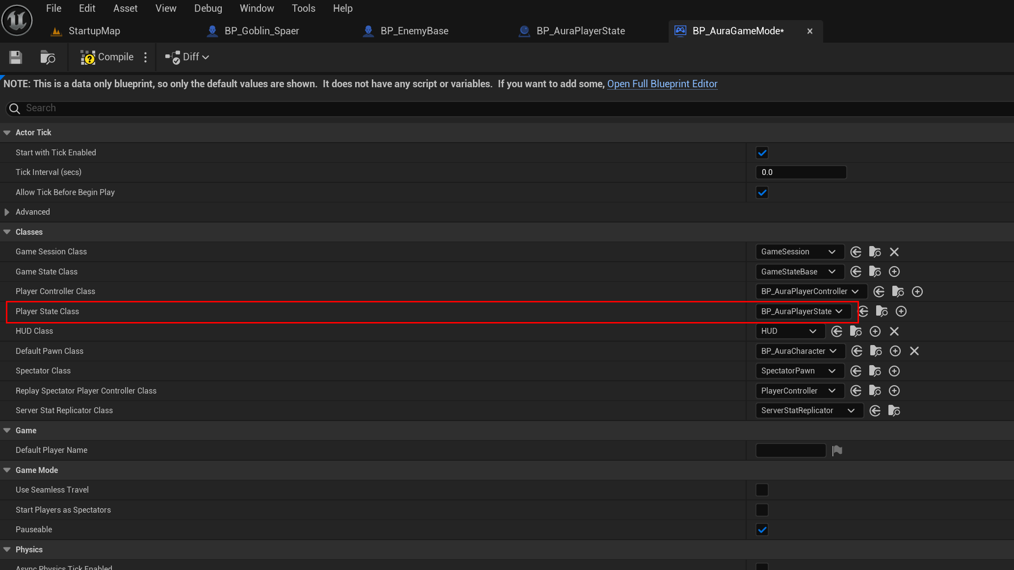This screenshot has width=1014, height=570.
Task: Click the Save asset floppy disk icon
Action: [15, 57]
